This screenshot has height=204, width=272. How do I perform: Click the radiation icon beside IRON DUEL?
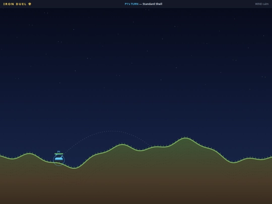(30, 4)
